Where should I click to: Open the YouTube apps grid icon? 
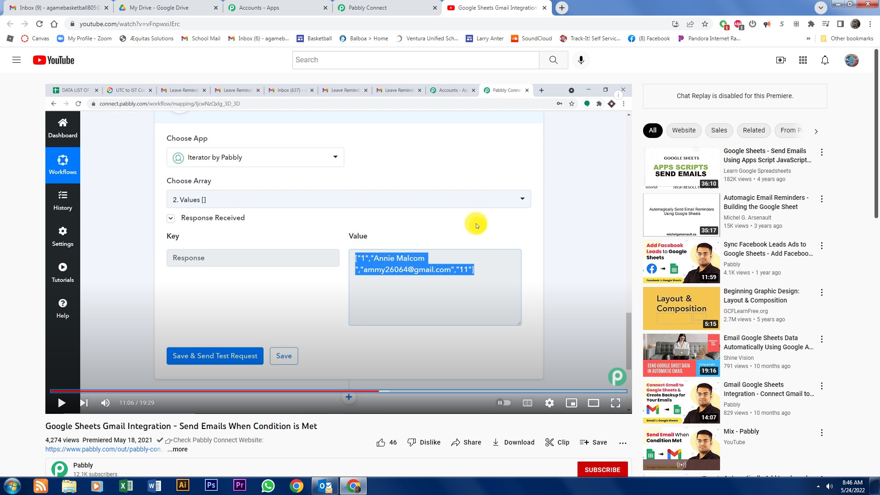tap(803, 60)
